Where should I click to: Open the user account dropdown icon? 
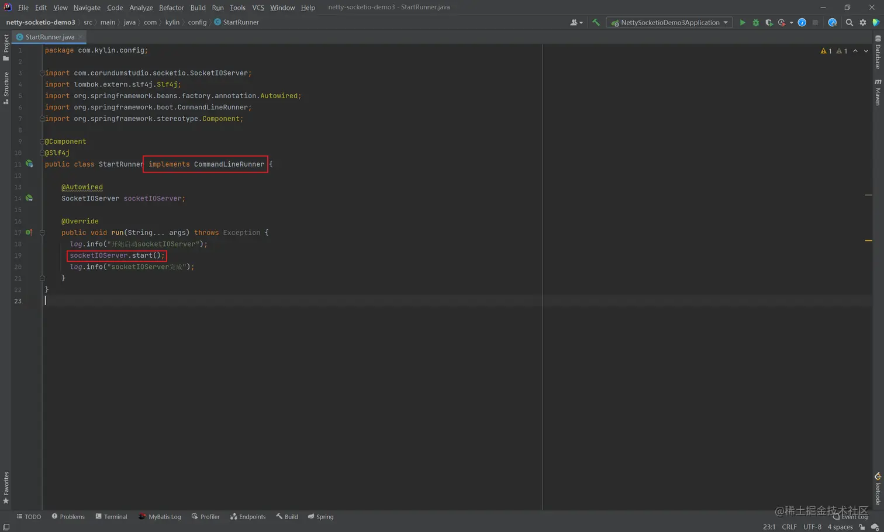[576, 22]
